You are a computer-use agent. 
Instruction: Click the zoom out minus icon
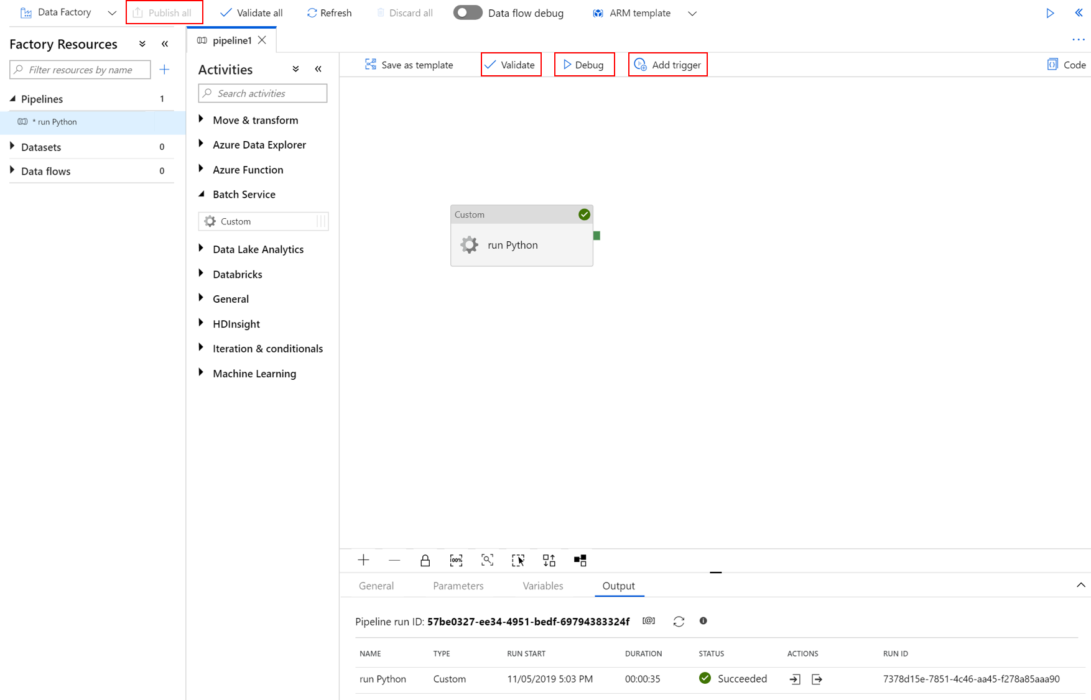tap(394, 560)
